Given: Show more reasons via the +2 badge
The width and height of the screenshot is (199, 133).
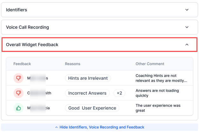Looking at the screenshot, I should [x=119, y=93].
